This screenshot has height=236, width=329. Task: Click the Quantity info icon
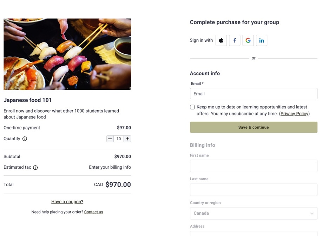coord(25,139)
